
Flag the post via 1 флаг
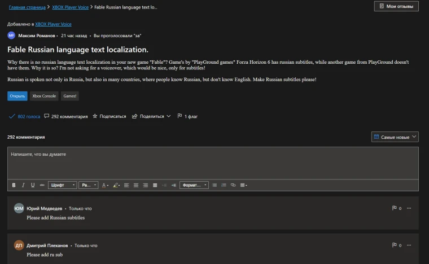187,116
